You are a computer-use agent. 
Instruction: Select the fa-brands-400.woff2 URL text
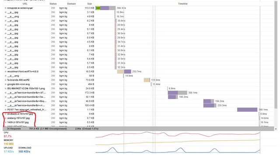[18, 80]
